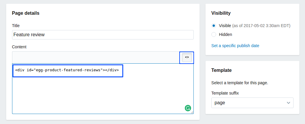Click the Content field label

click(19, 47)
